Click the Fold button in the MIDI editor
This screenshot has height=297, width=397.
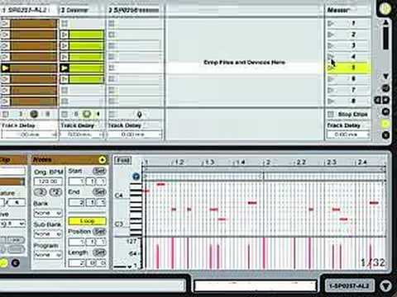123,160
